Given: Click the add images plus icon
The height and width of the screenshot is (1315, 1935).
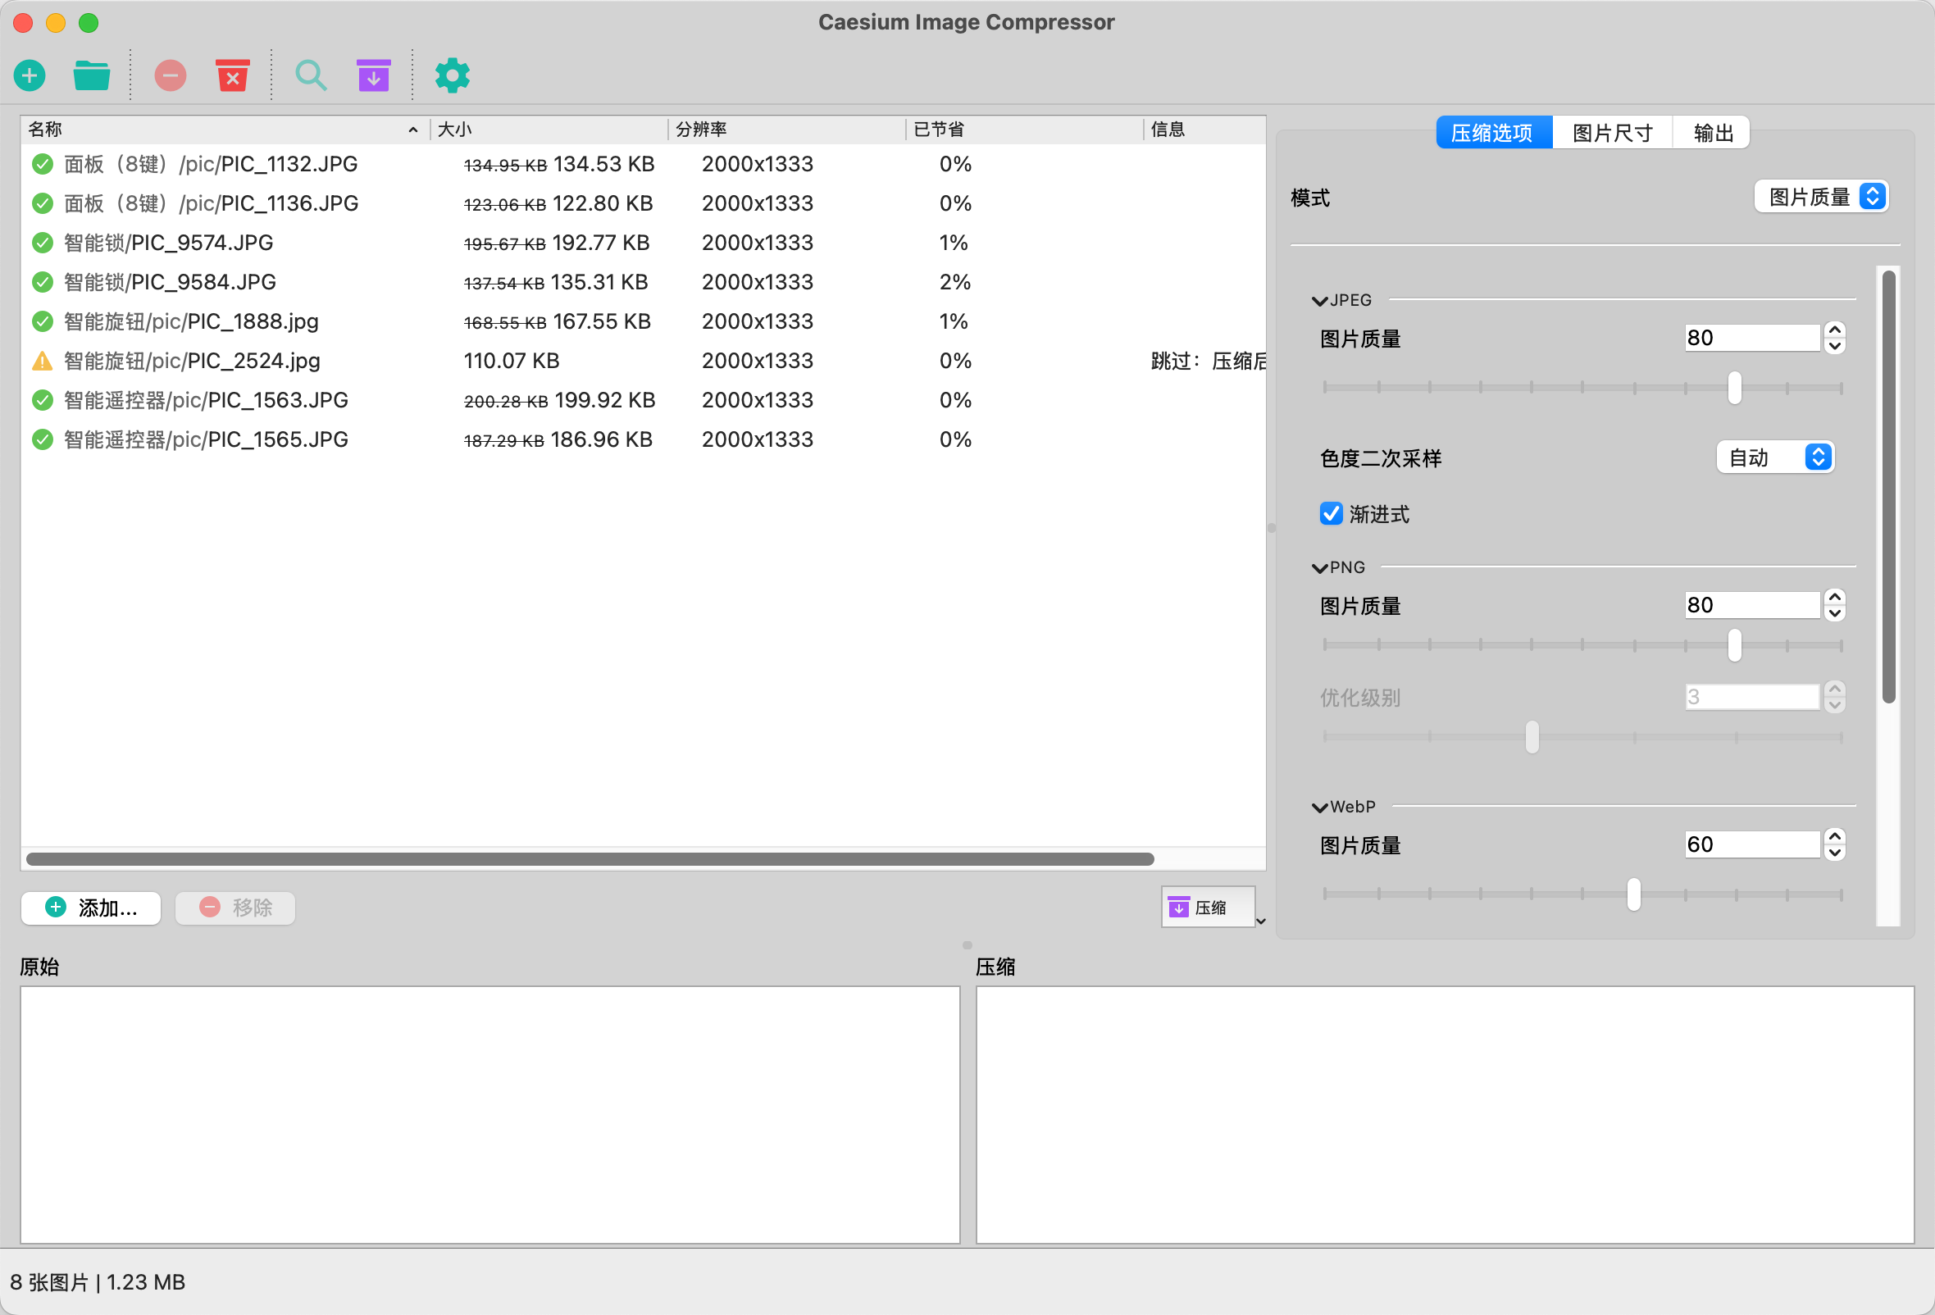Looking at the screenshot, I should 30,75.
